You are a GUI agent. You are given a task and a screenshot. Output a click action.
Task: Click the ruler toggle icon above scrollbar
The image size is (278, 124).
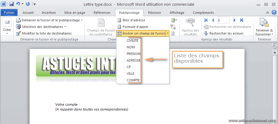tap(275, 47)
